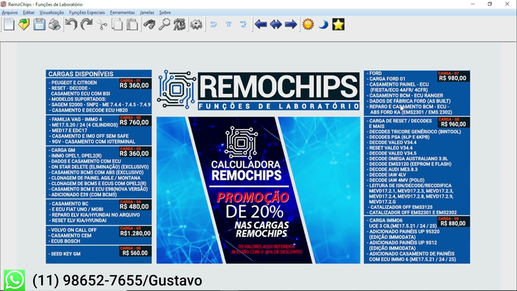Viewport: 517px width, 291px height.
Task: Click the binary 101 010 icon
Action: pos(213,25)
